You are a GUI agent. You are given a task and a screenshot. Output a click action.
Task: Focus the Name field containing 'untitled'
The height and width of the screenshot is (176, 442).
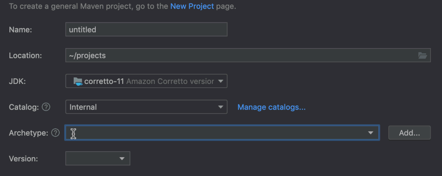point(146,29)
